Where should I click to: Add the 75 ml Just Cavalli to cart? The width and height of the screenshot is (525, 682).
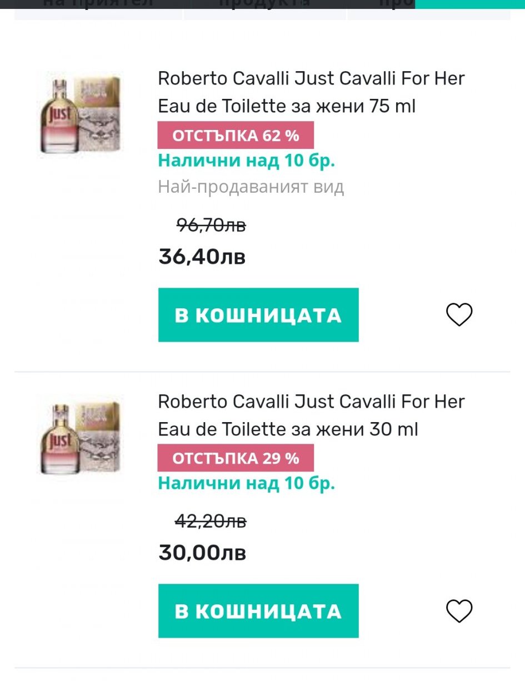tap(258, 315)
